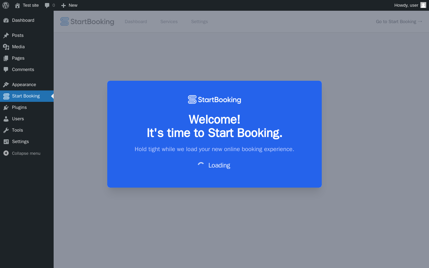This screenshot has height=268, width=429.
Task: Click the Appearance paintbrush icon
Action: click(x=6, y=85)
